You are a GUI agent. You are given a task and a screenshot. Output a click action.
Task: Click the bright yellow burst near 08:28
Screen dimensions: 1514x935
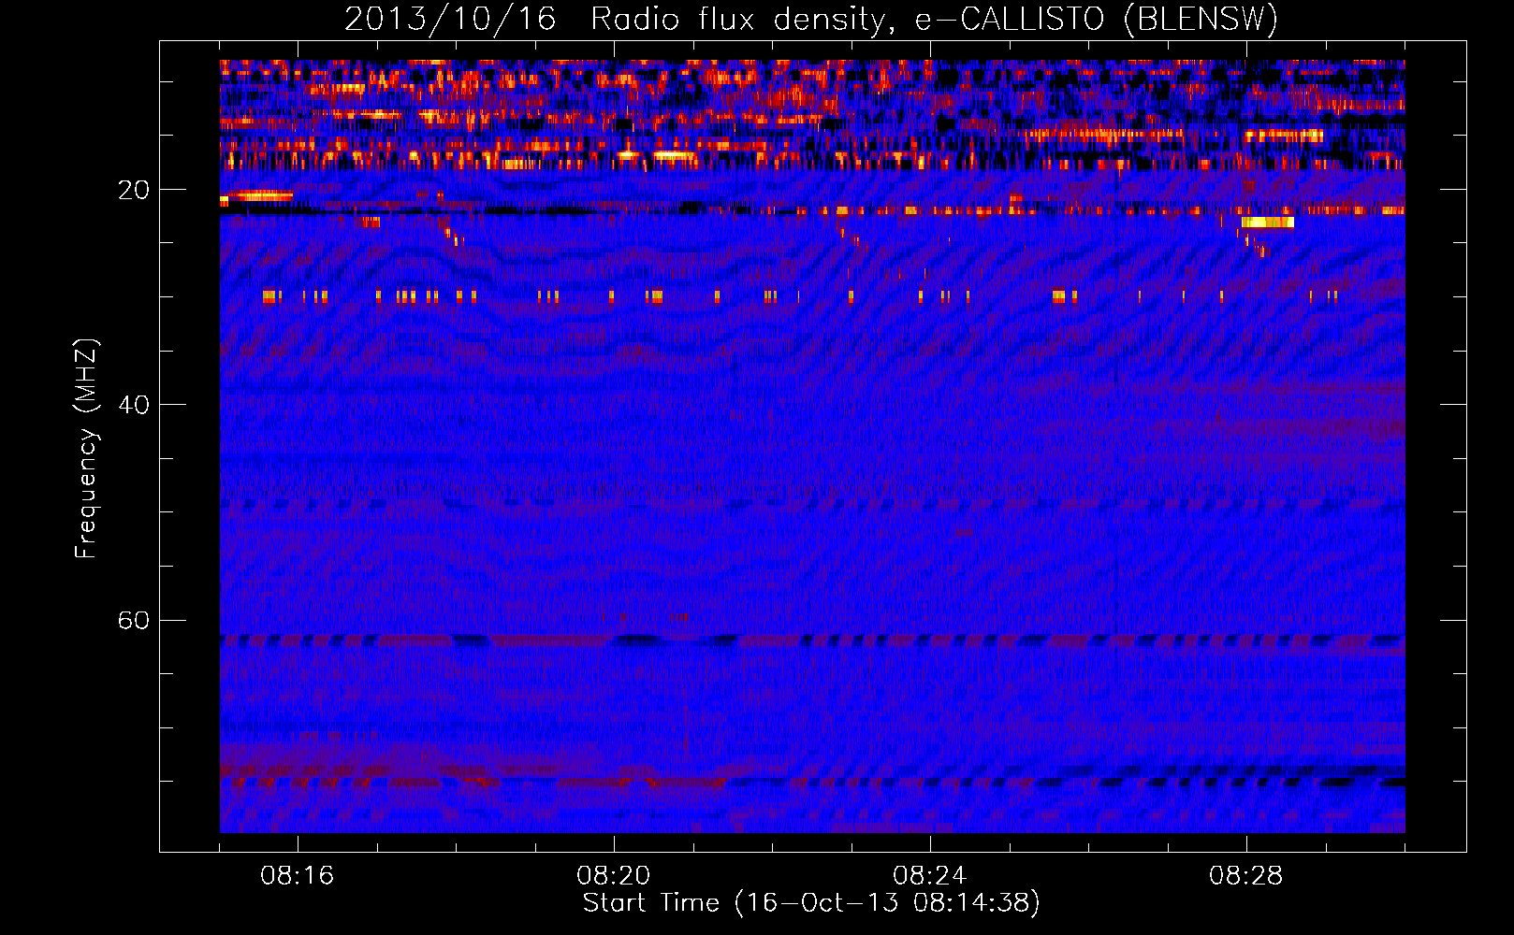(x=1267, y=223)
